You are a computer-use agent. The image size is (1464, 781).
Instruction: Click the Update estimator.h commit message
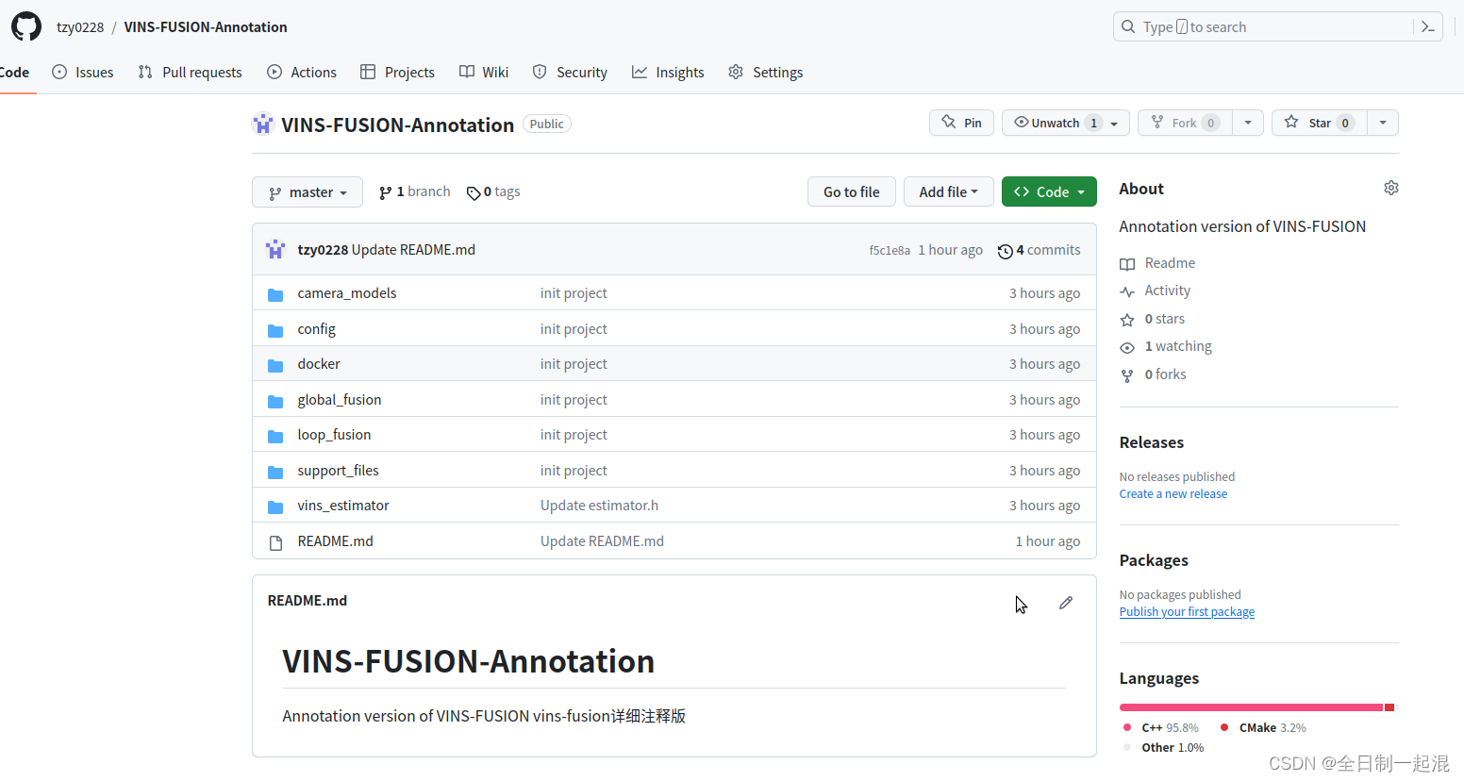click(599, 506)
